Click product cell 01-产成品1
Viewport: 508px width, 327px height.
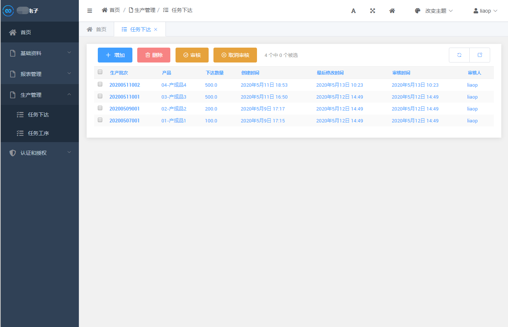pos(174,121)
